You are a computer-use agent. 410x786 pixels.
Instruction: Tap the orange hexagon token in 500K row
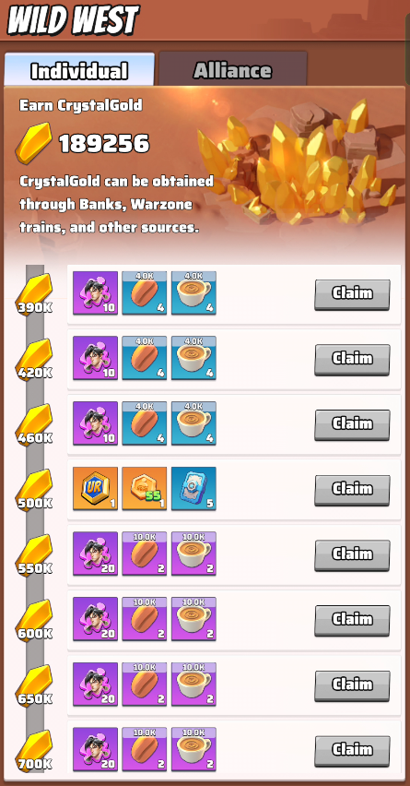(144, 489)
